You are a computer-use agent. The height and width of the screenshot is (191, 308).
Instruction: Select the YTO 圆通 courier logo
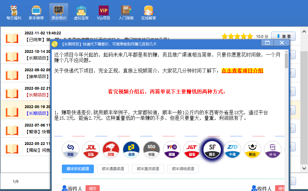(x=172, y=150)
